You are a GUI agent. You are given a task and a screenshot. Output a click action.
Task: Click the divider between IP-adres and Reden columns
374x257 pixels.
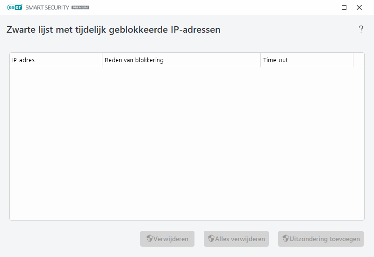pos(102,60)
